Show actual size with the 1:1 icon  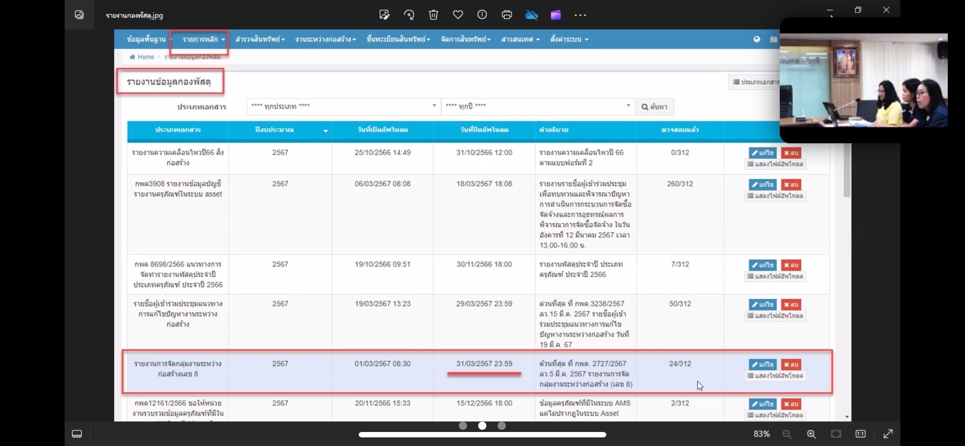tap(861, 434)
